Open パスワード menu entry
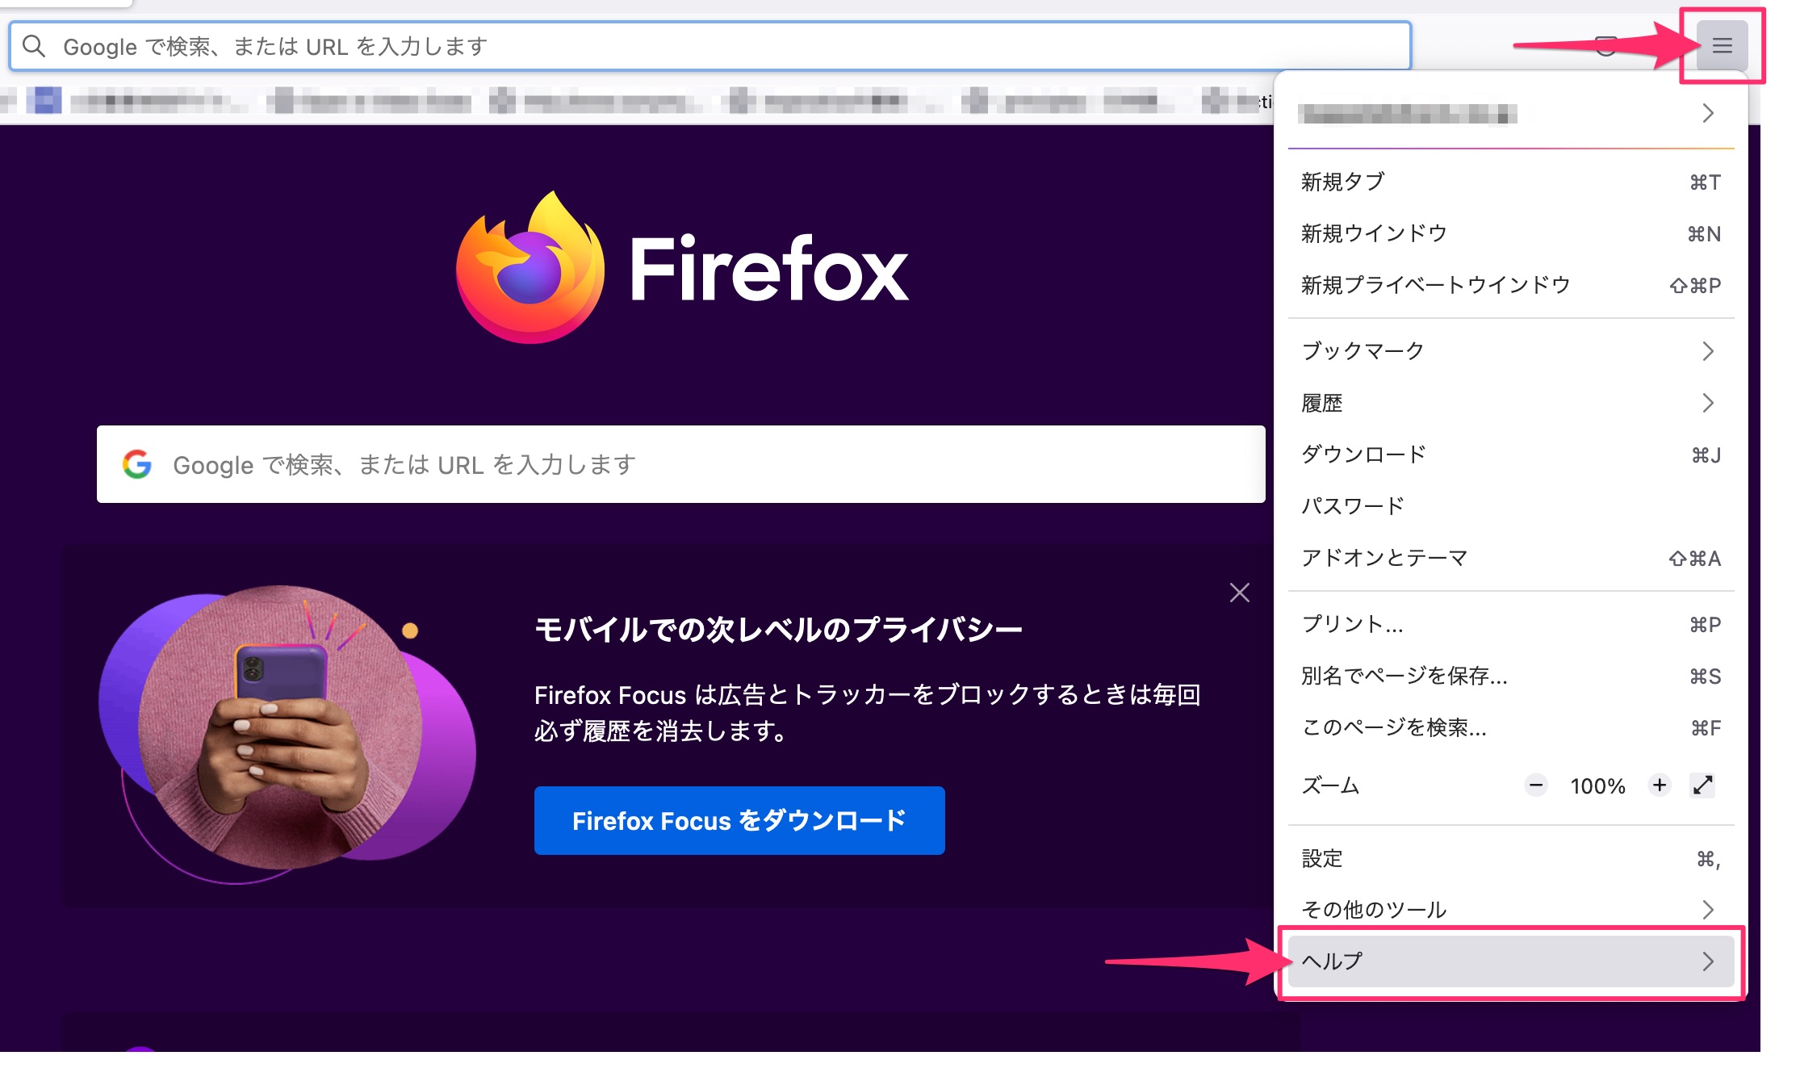1800x1085 pixels. [x=1511, y=506]
